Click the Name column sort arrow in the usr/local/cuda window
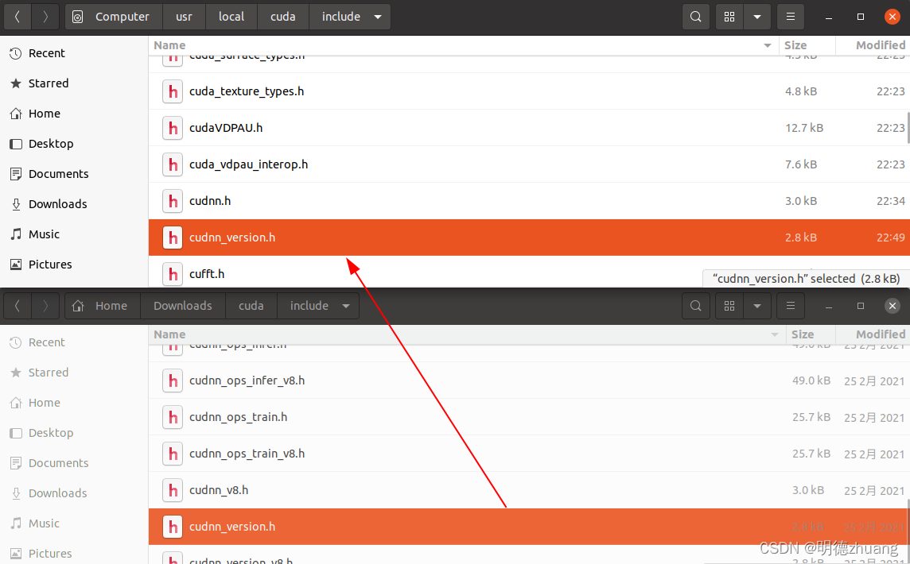The height and width of the screenshot is (564, 910). pyautogui.click(x=768, y=45)
